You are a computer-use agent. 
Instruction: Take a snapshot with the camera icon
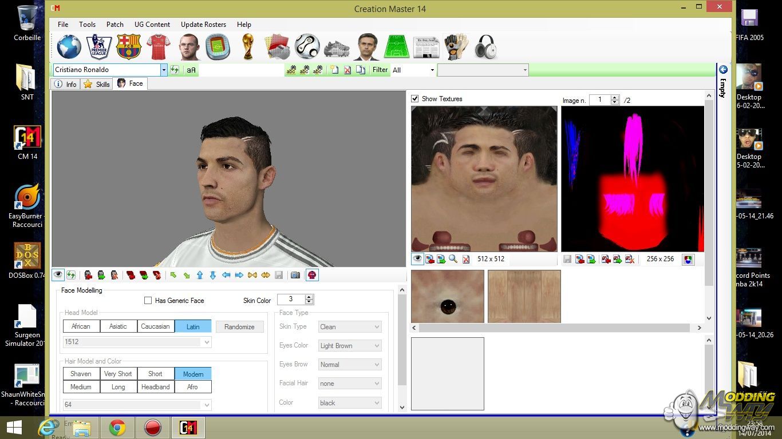click(295, 275)
